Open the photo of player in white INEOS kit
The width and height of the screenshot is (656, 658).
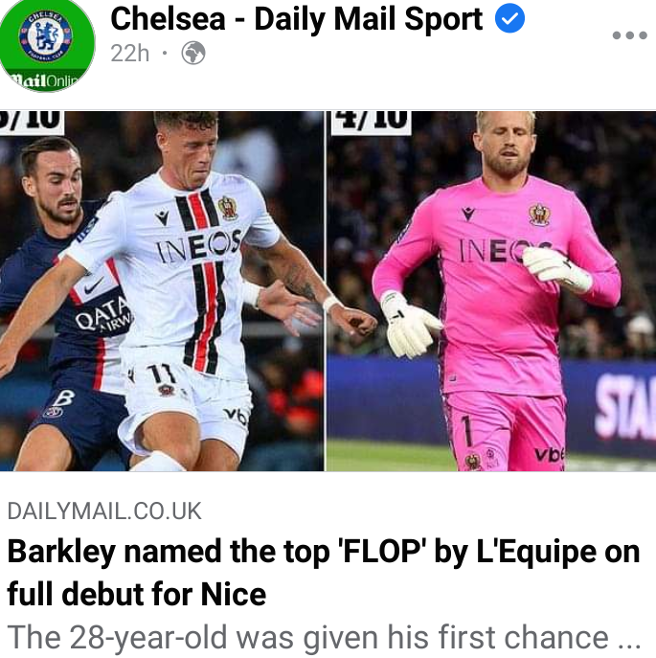[162, 291]
